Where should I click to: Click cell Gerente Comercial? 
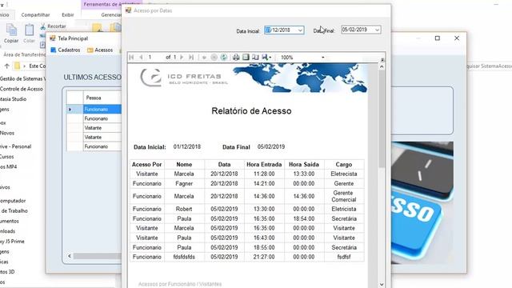pos(344,196)
